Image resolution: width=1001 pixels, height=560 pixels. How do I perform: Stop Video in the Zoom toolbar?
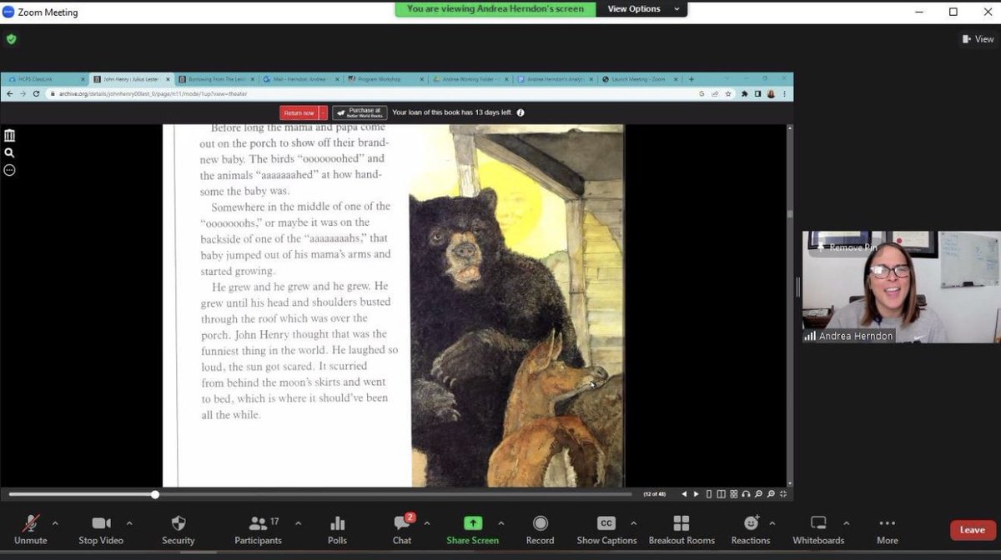pyautogui.click(x=101, y=528)
